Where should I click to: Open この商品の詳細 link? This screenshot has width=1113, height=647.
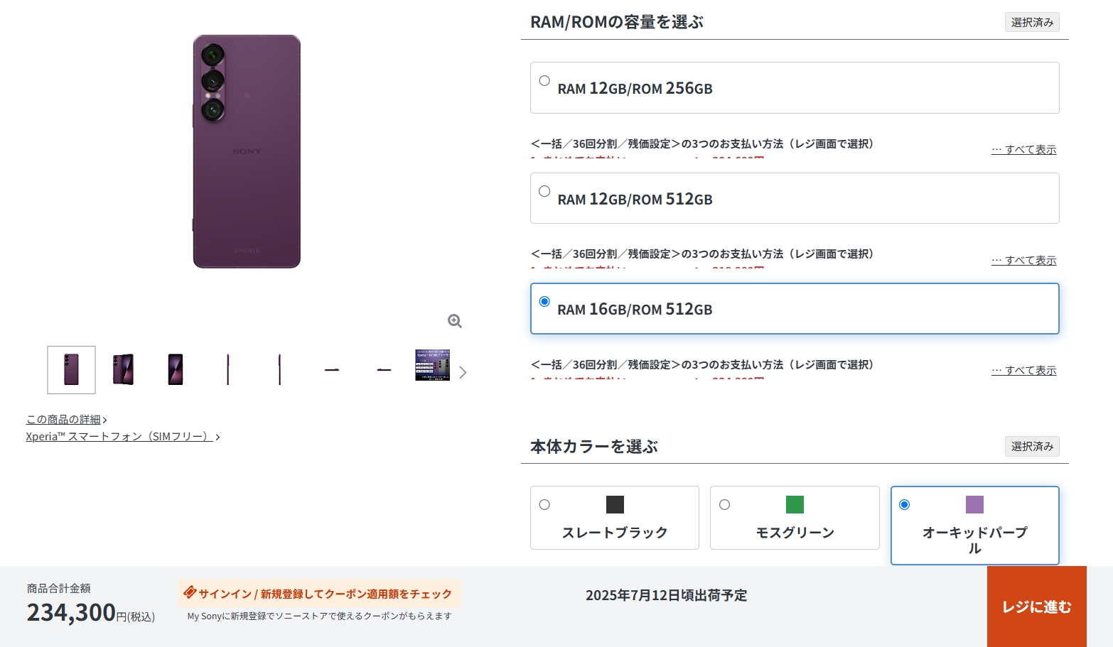click(67, 420)
